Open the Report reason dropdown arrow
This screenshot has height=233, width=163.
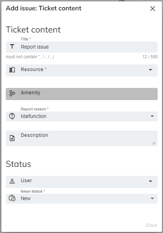(152, 116)
